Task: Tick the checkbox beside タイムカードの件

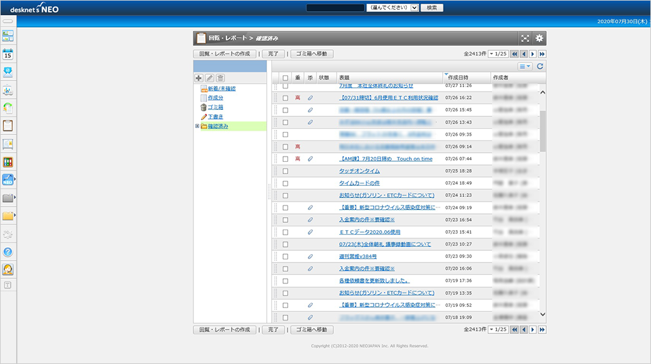Action: point(285,183)
